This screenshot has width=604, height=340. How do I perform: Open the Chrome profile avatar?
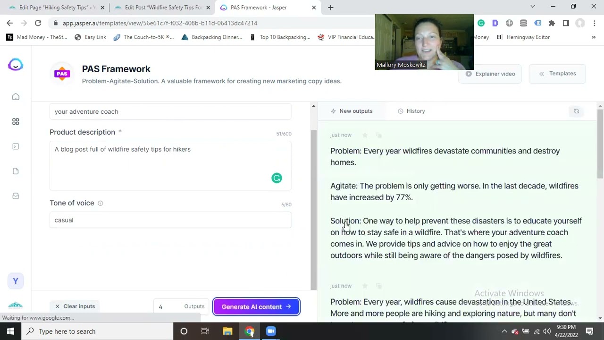580,23
